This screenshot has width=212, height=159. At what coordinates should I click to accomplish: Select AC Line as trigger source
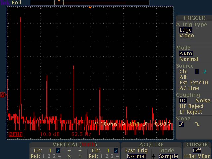(189, 88)
